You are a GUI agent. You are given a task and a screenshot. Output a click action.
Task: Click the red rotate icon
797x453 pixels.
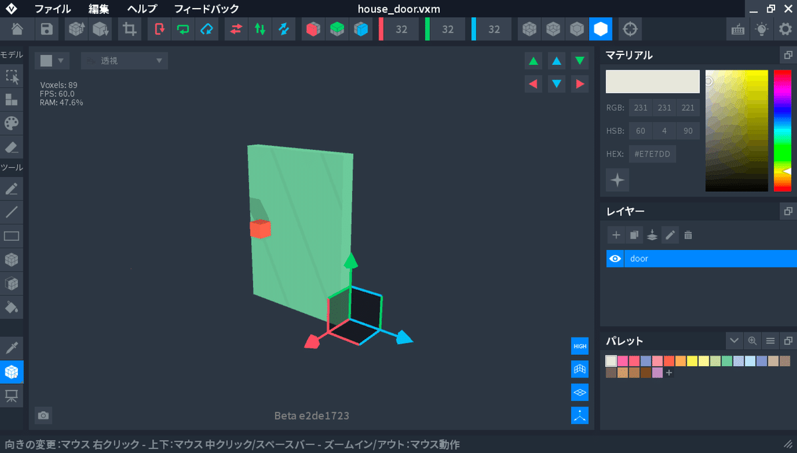pyautogui.click(x=159, y=29)
